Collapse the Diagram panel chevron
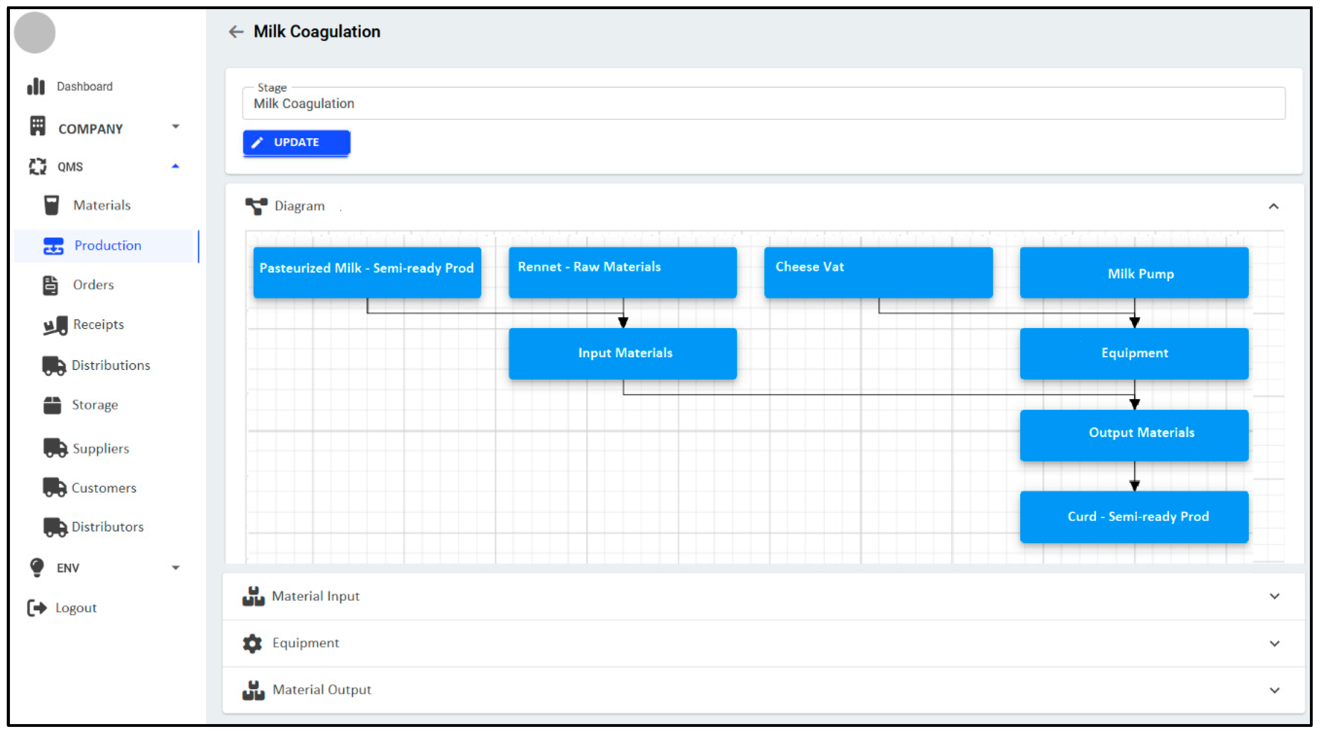 [x=1273, y=207]
